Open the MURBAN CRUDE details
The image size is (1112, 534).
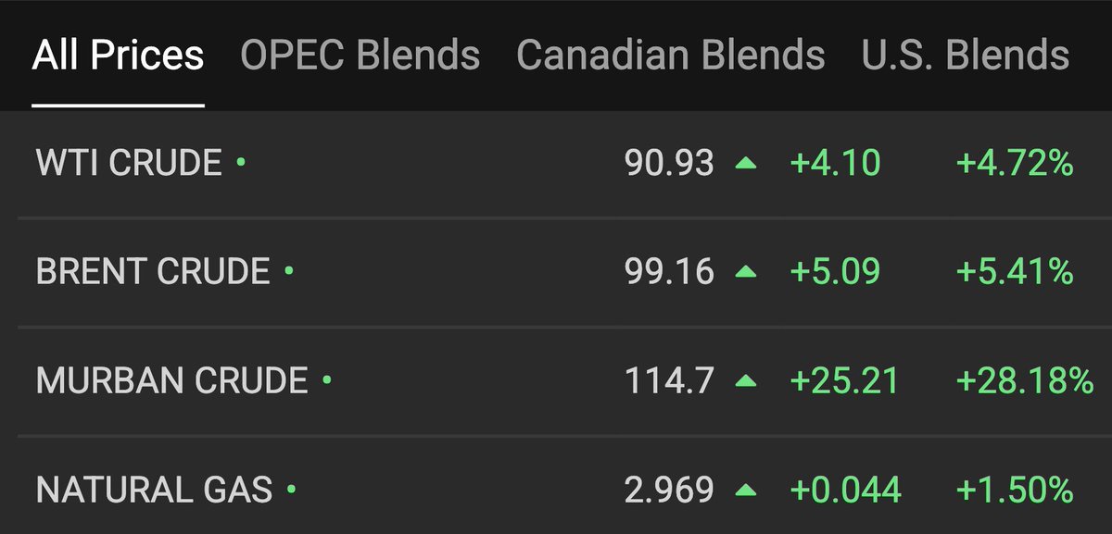171,380
